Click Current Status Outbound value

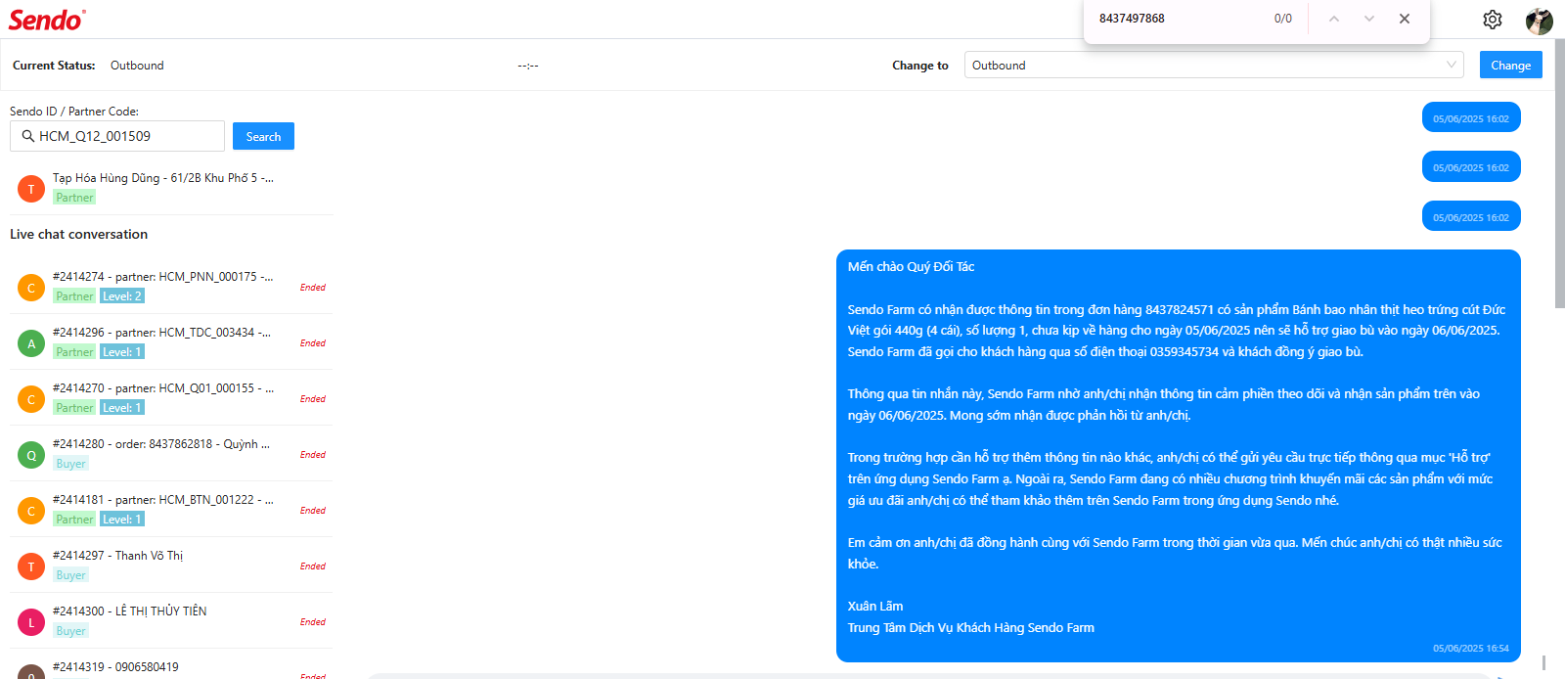click(x=137, y=66)
